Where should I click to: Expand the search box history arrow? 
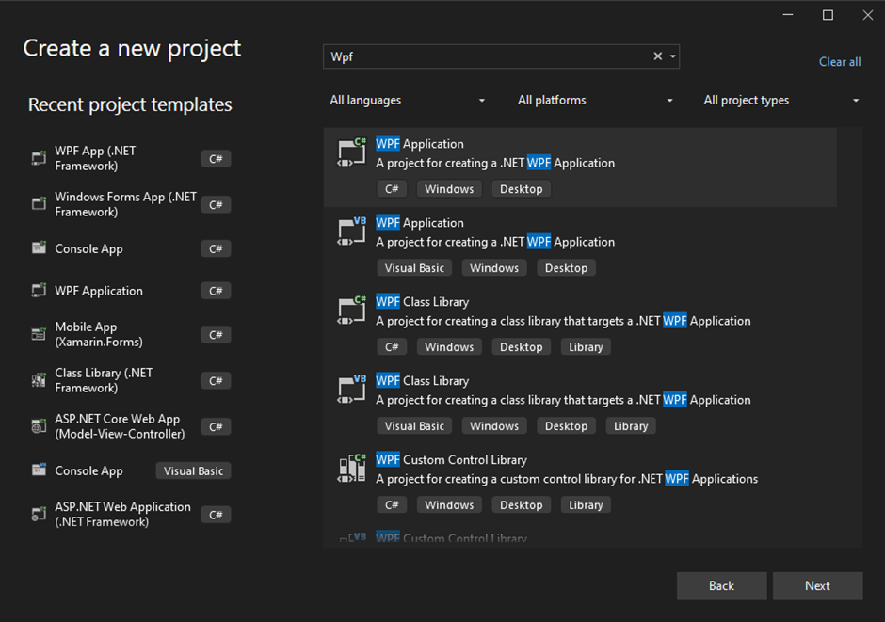point(672,56)
